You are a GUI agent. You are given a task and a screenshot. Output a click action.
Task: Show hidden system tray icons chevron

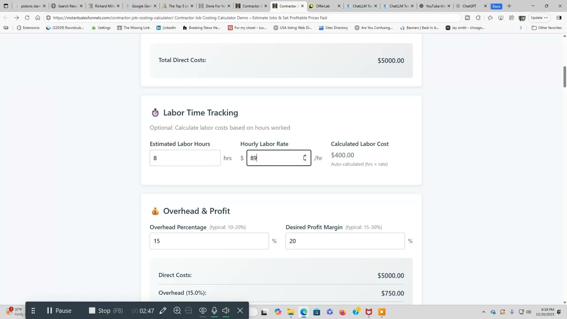[x=483, y=312]
